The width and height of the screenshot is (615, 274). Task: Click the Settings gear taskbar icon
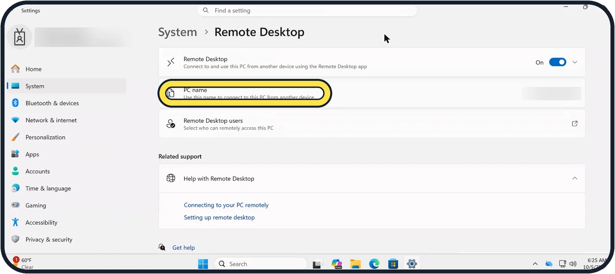(411, 264)
